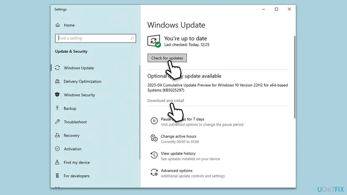Click the Find my device person icon

click(x=57, y=162)
